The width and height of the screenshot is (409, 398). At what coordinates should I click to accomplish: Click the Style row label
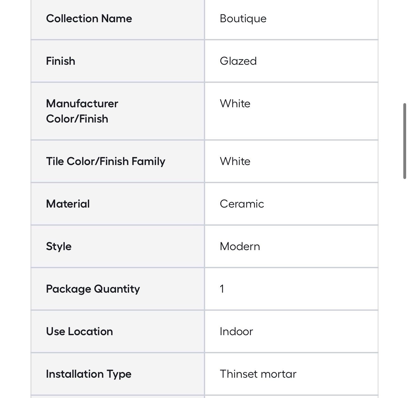(x=59, y=246)
